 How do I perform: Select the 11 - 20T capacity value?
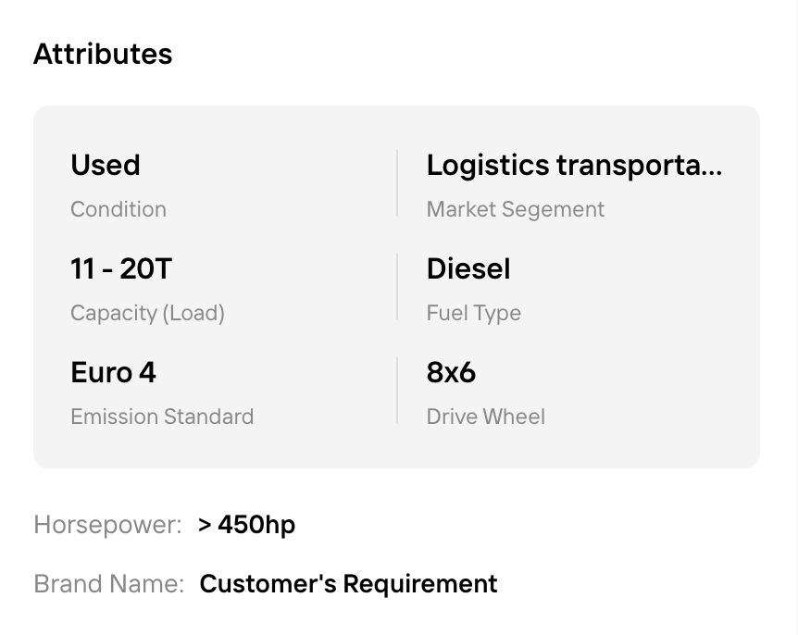point(121,268)
